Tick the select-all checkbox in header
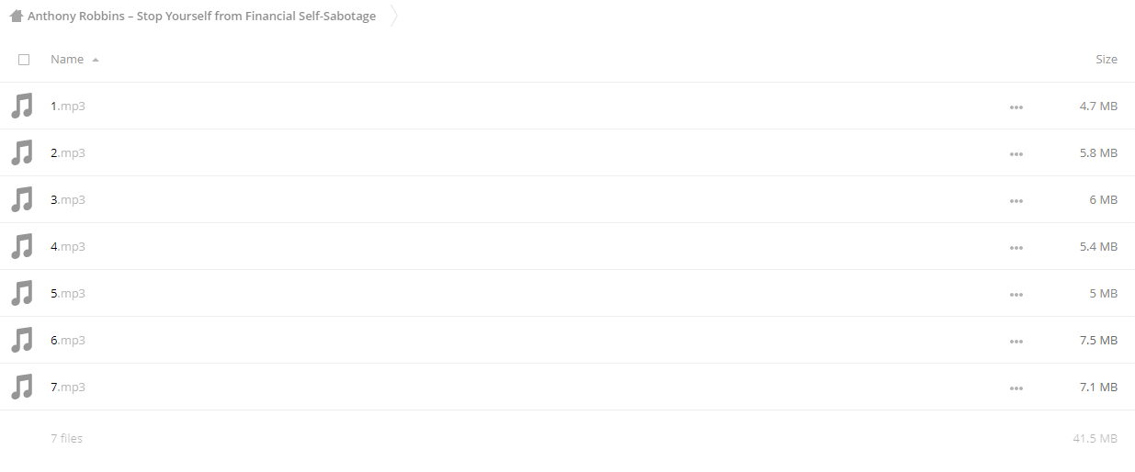This screenshot has width=1135, height=472. [x=24, y=59]
